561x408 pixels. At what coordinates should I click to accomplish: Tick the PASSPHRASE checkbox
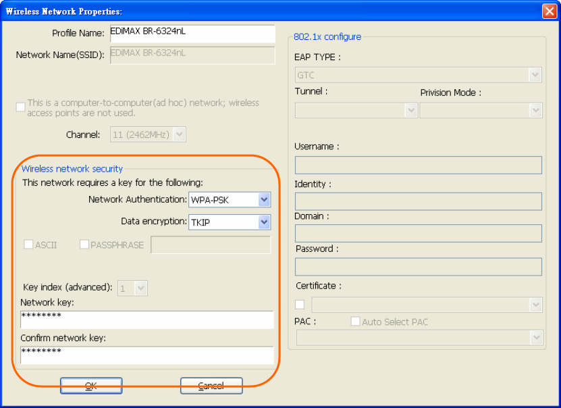84,245
